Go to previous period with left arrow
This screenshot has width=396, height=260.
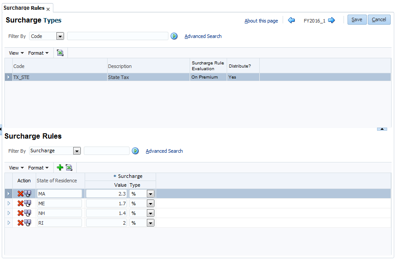tap(291, 20)
